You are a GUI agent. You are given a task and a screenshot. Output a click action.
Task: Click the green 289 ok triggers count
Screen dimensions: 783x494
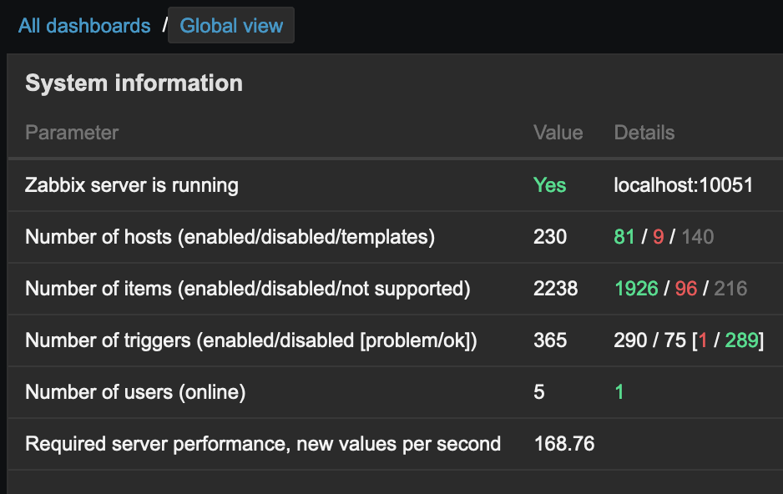(740, 340)
